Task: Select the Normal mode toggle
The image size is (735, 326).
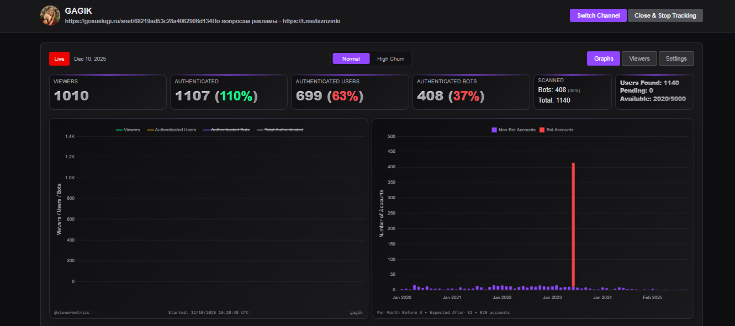Action: coord(351,58)
